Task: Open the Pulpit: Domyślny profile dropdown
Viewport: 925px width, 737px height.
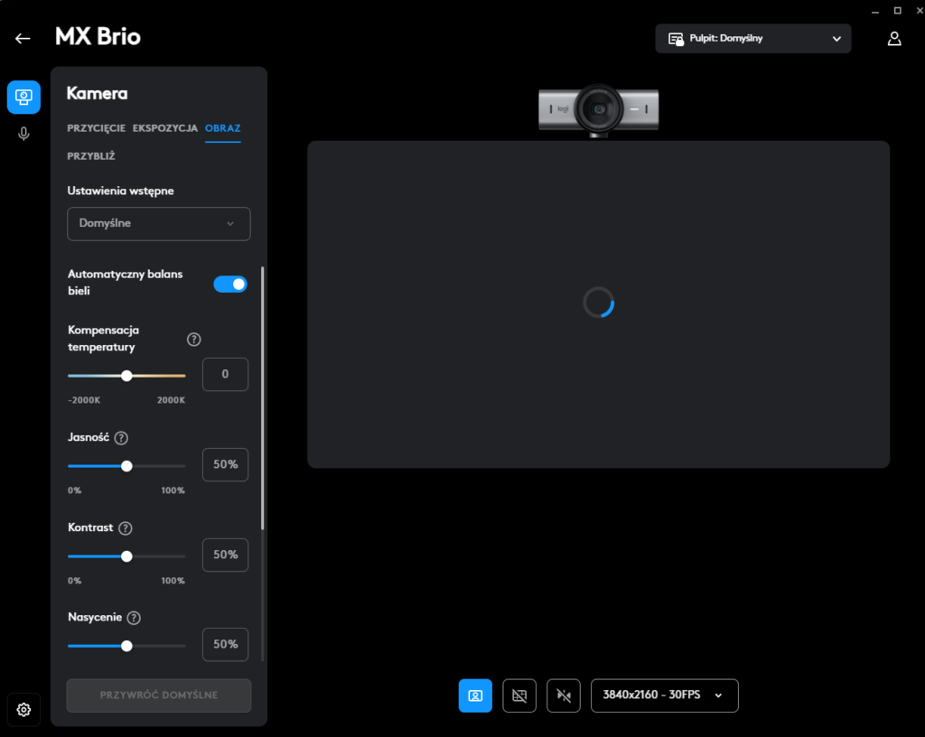Action: (x=752, y=38)
